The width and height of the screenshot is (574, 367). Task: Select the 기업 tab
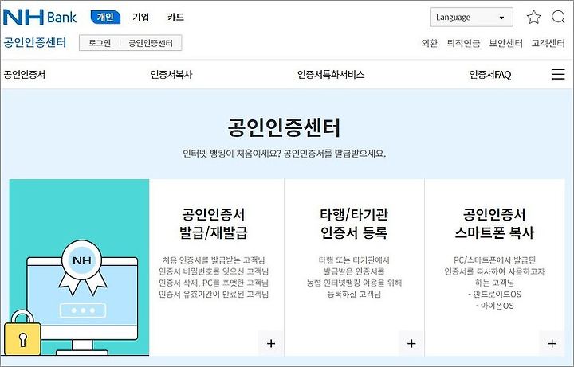tap(141, 18)
